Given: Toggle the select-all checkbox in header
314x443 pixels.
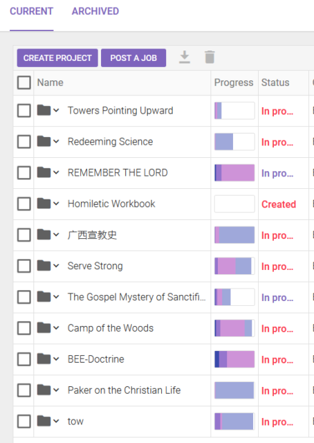Looking at the screenshot, I should click(x=24, y=82).
